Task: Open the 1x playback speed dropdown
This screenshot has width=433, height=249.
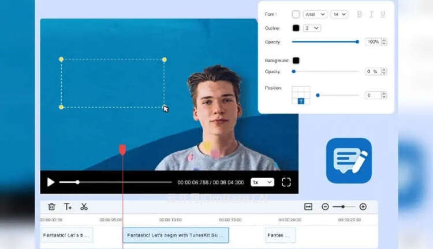Action: [x=262, y=182]
